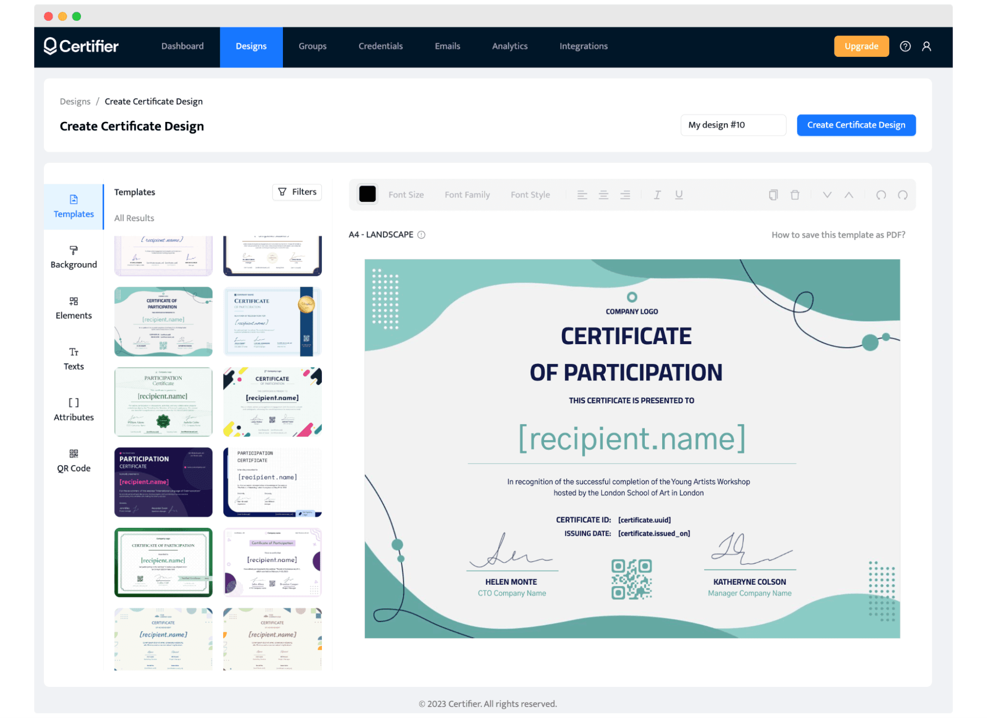Toggle italic formatting

[x=657, y=195]
